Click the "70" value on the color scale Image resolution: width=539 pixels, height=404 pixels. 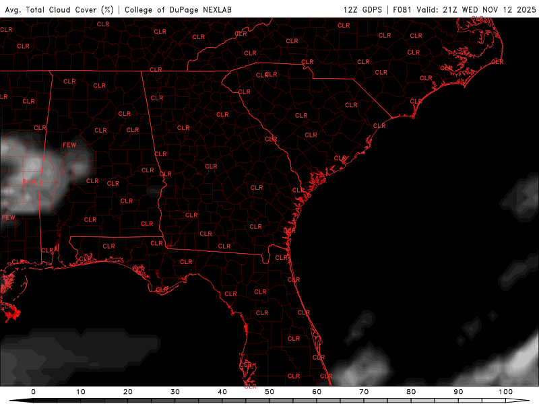[x=364, y=392]
